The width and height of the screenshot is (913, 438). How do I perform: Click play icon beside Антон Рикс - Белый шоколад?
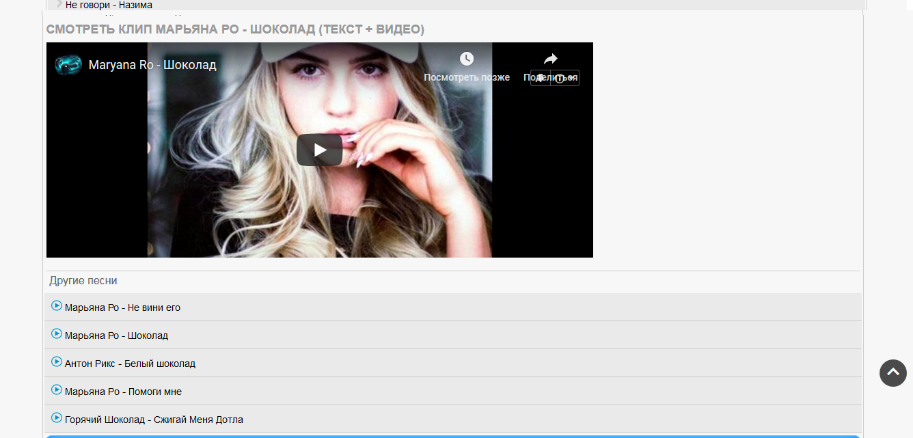tap(57, 361)
